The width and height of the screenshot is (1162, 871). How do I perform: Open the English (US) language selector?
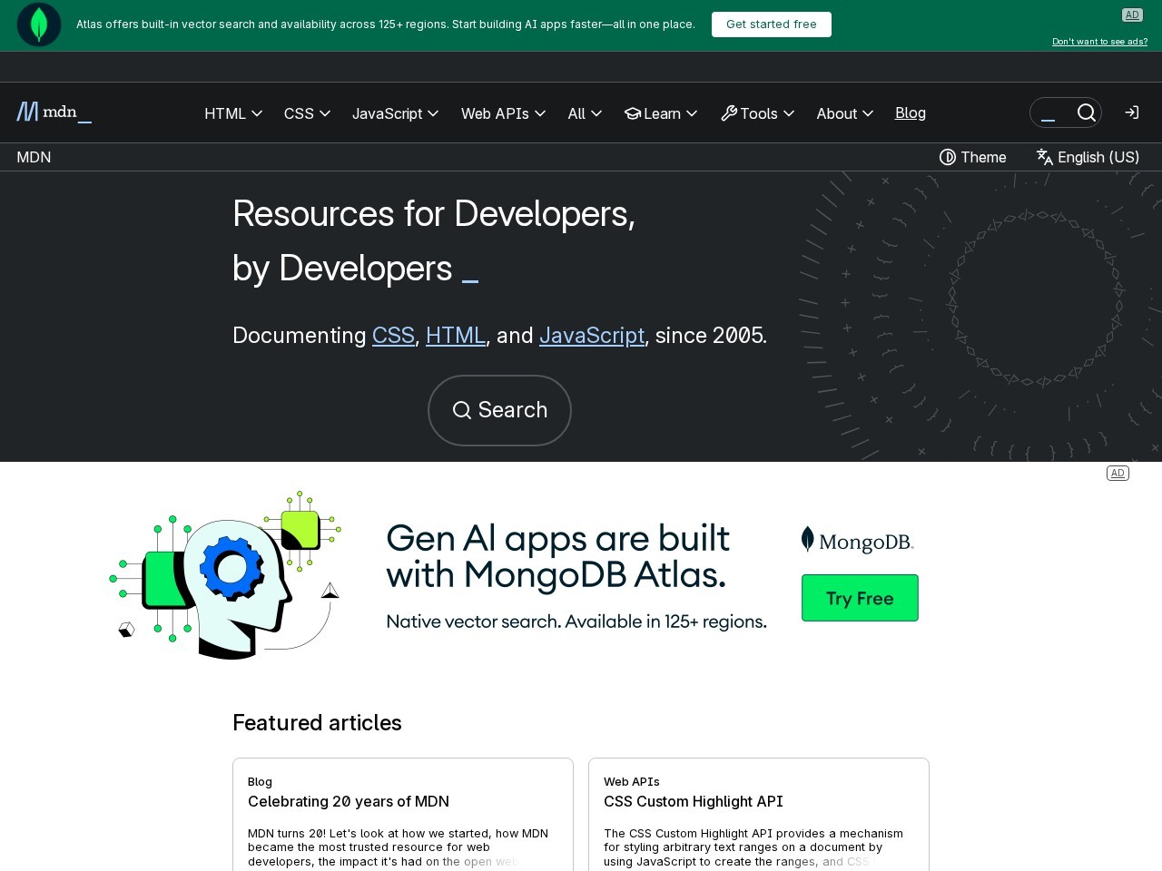pyautogui.click(x=1088, y=157)
